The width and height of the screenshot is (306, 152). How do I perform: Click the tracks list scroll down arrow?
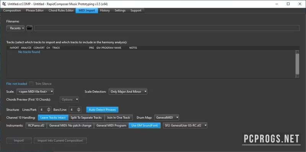click(x=297, y=76)
